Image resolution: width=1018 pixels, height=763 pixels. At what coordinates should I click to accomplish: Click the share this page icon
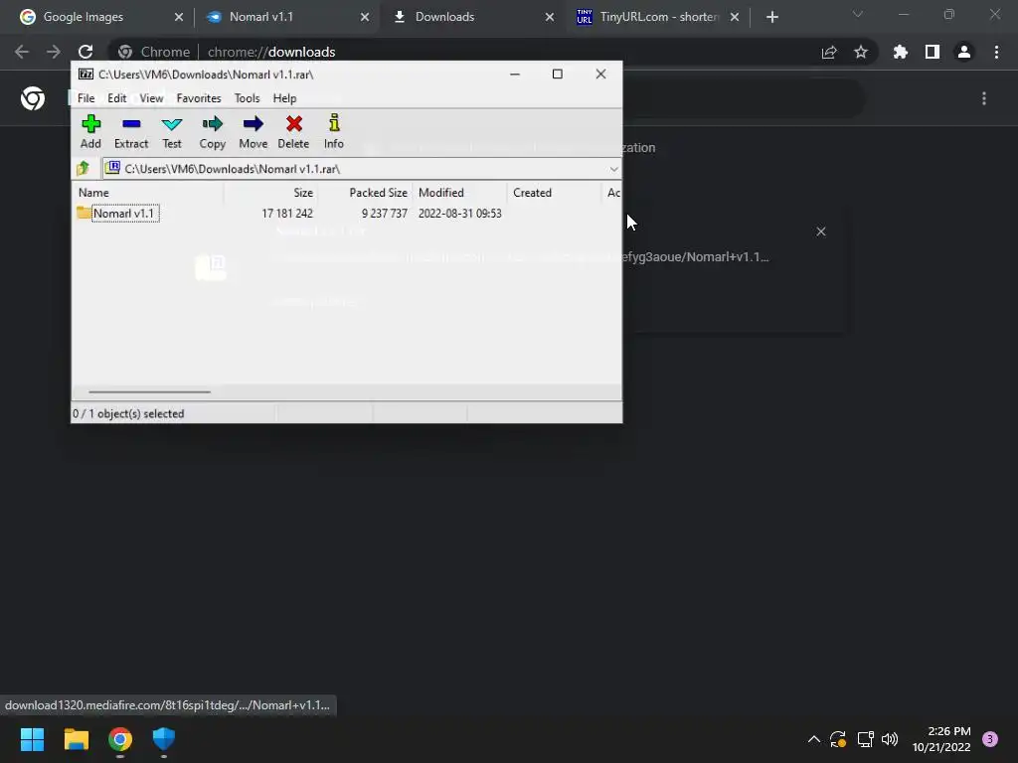coord(829,52)
